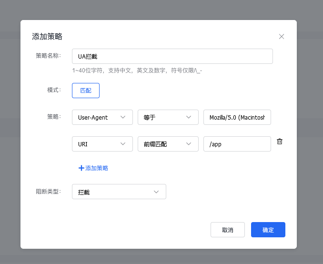Click the /app value input field
Viewport: 323px width, 264px height.
[237, 144]
